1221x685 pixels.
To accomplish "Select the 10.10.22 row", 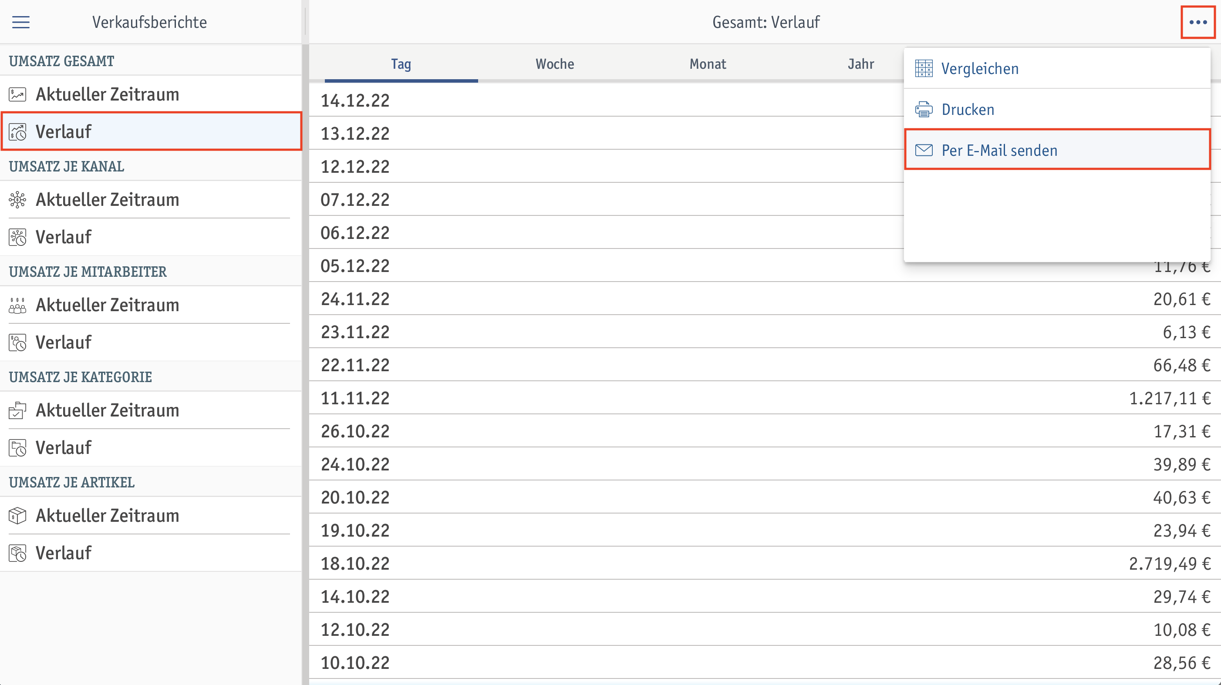I will point(765,662).
